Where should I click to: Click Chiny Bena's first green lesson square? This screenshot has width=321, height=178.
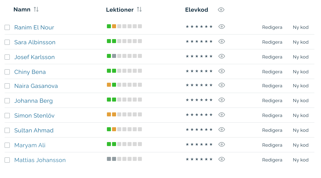109,71
